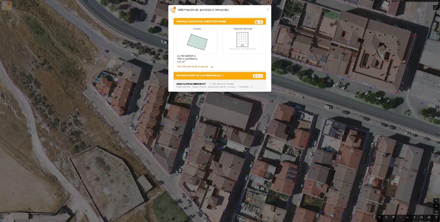
Task: Select the measure distance tool
Action: click(x=400, y=217)
